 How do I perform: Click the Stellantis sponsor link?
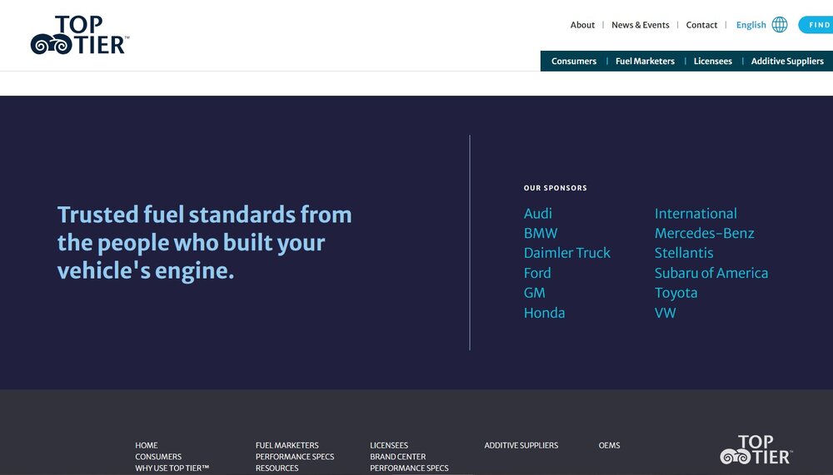click(684, 253)
